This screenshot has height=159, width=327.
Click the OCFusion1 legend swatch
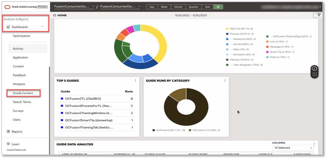coord(190,130)
